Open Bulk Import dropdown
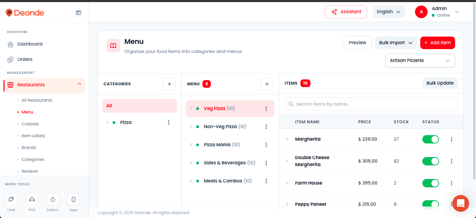Viewport: 476px width, 218px height. (396, 43)
